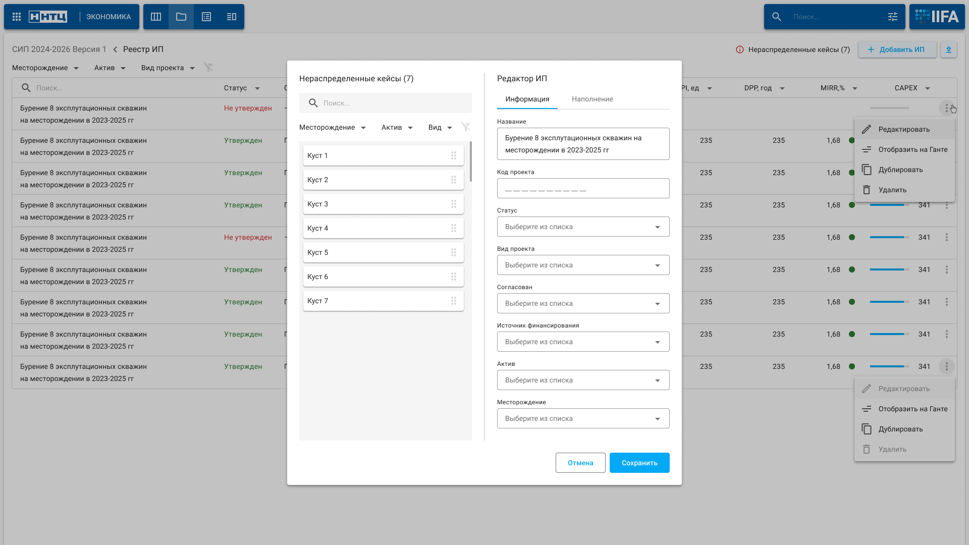Click the Отмена button
The width and height of the screenshot is (969, 545).
pos(580,463)
